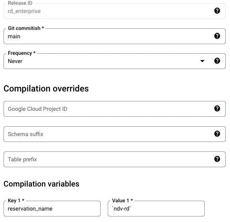The image size is (230, 222).
Task: Show the Schema suffix help icon
Action: pos(217,134)
